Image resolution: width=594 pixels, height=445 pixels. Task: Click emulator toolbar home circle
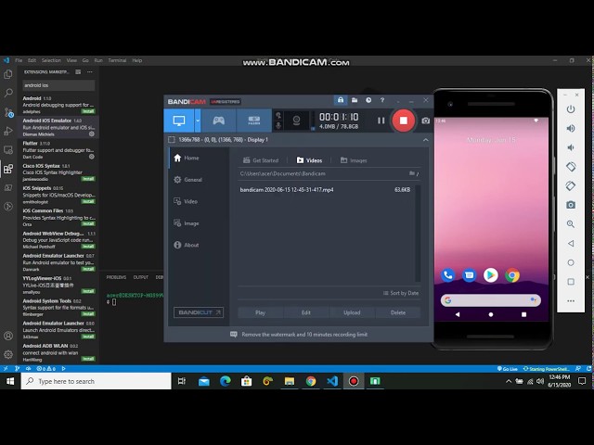pyautogui.click(x=571, y=262)
